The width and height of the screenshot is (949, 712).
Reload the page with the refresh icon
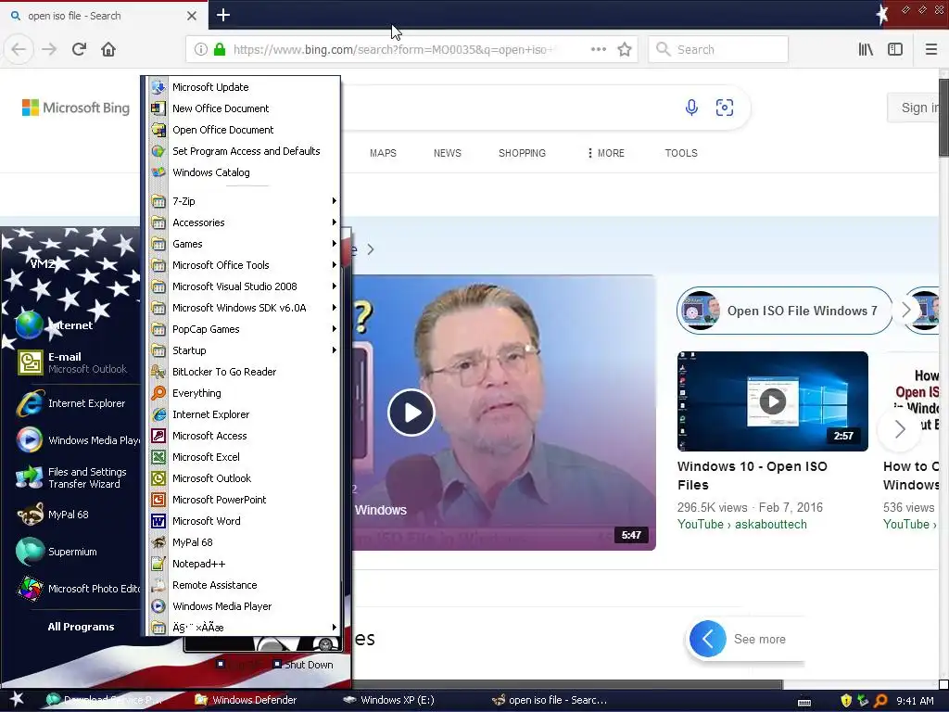pyautogui.click(x=79, y=49)
